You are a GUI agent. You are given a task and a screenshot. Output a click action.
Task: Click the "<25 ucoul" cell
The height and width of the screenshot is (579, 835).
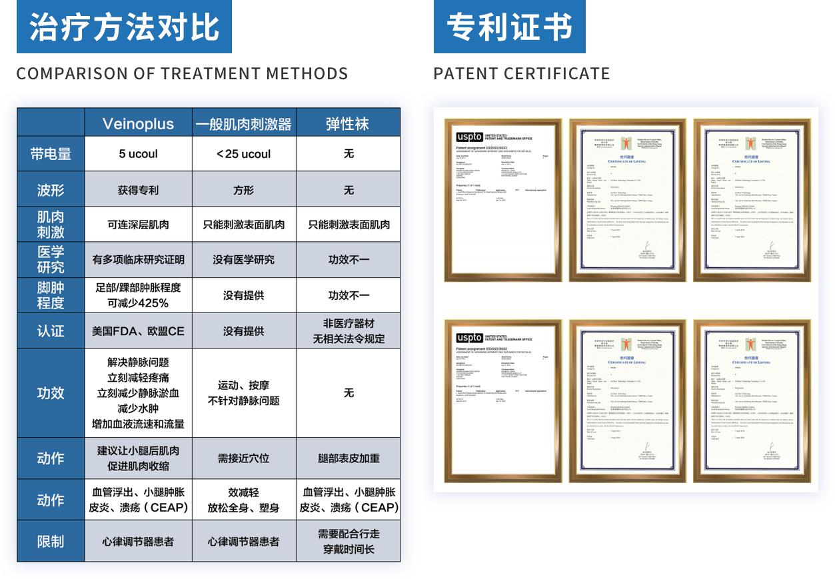244,154
